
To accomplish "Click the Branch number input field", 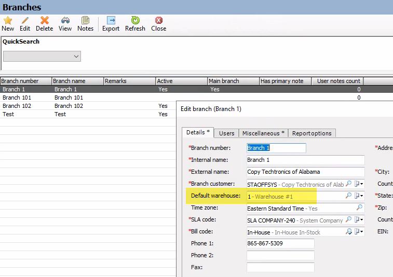I will point(276,148).
